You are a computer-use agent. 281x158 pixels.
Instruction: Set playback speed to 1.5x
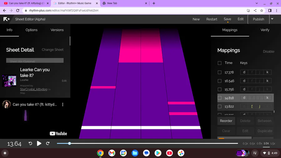pyautogui.click(x=273, y=143)
